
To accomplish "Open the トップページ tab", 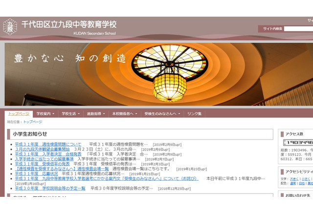I will [x=19, y=114].
